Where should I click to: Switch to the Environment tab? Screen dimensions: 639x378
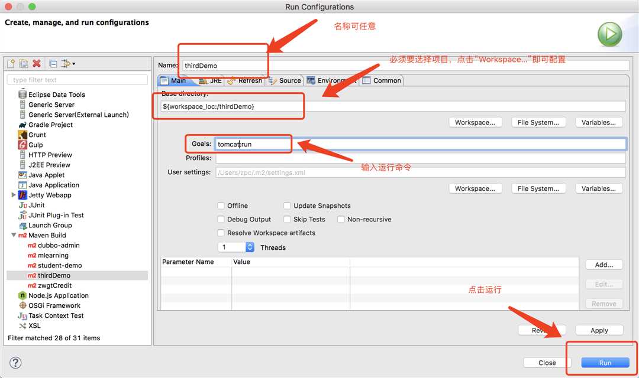pos(332,80)
